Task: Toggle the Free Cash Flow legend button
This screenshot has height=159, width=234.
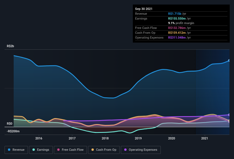Action: coord(70,150)
